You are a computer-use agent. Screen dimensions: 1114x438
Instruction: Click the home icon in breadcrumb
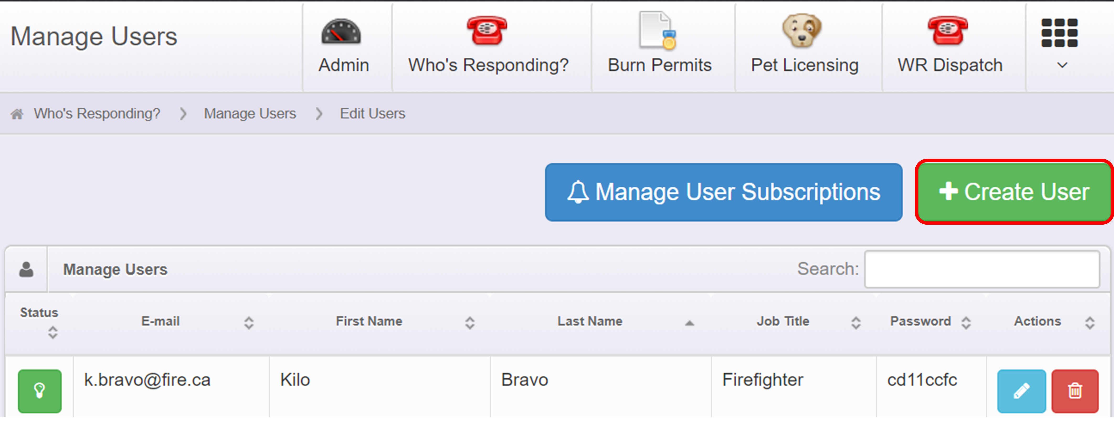17,114
